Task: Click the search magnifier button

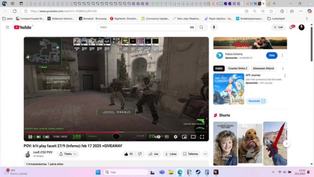Action: coord(201,27)
